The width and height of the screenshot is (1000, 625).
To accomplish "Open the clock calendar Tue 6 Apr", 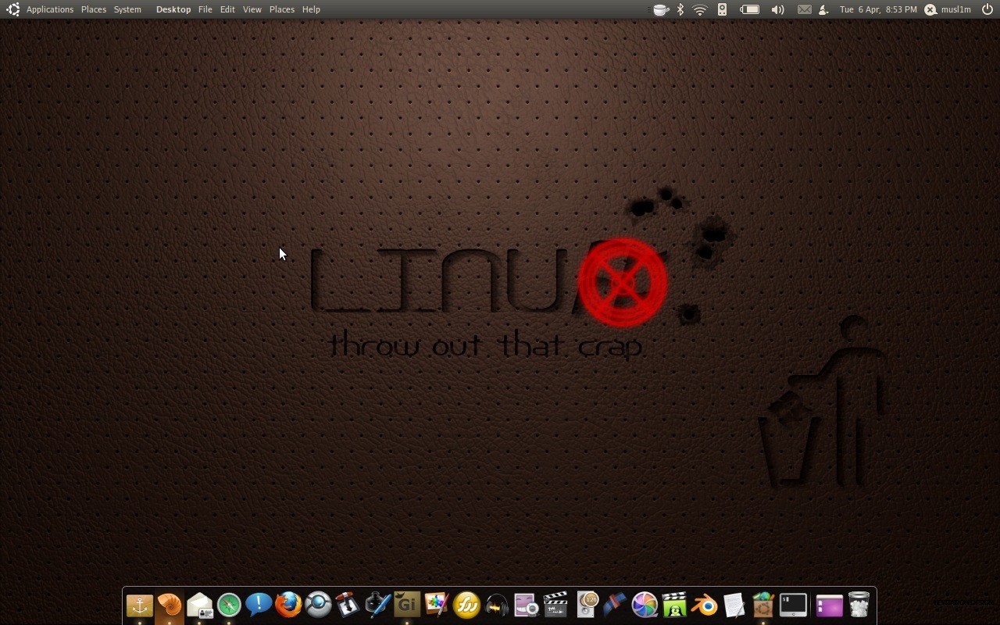I will tap(878, 9).
